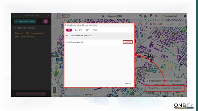Open the Valentin Lamirault user menu
This screenshot has height=111, width=198.
[170, 16]
